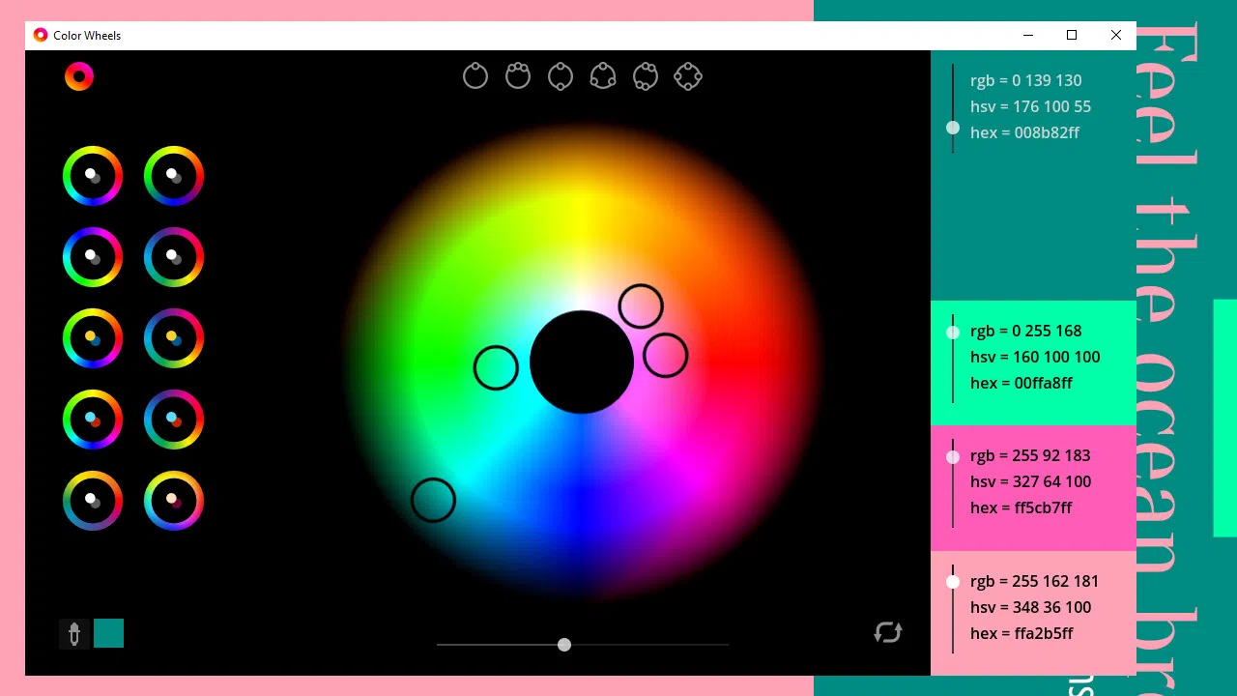Image resolution: width=1237 pixels, height=696 pixels.
Task: Select the double-complementary harmony icon with two dot pairs
Action: [646, 75]
